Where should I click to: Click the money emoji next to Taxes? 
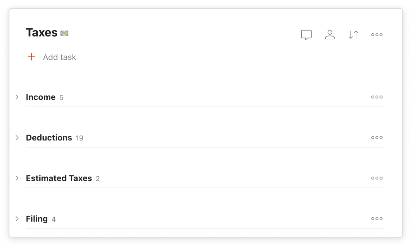click(64, 33)
